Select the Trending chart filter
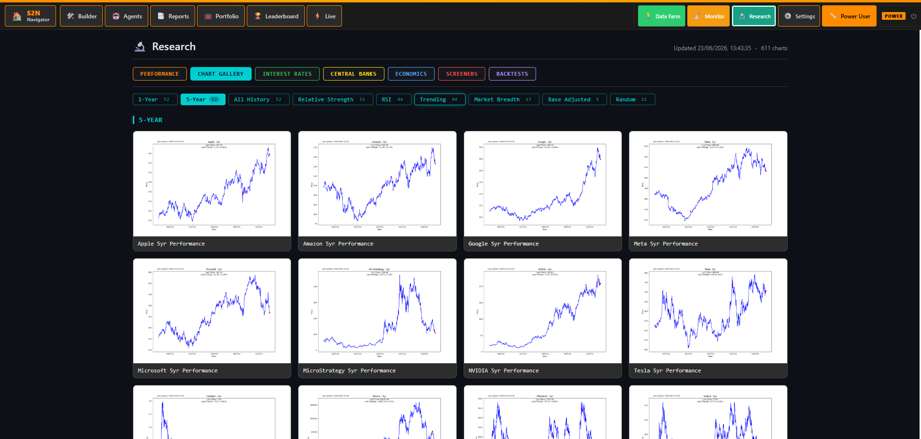Image resolution: width=921 pixels, height=439 pixels. coord(439,99)
